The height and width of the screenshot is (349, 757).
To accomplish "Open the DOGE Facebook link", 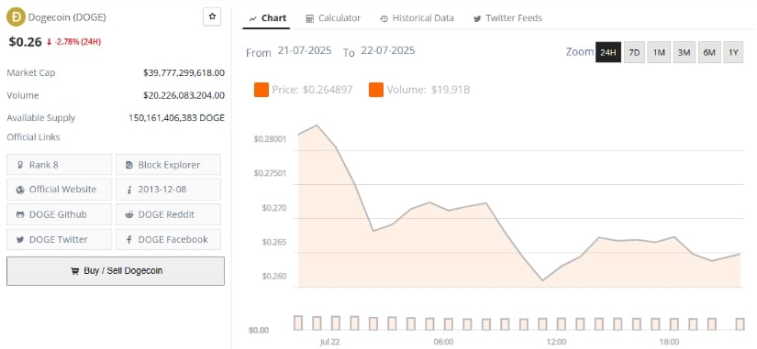I will click(x=168, y=239).
